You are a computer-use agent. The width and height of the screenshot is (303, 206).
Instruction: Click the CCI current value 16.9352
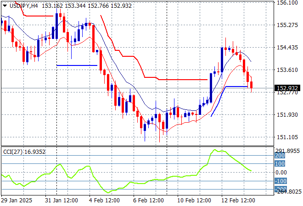point(35,152)
